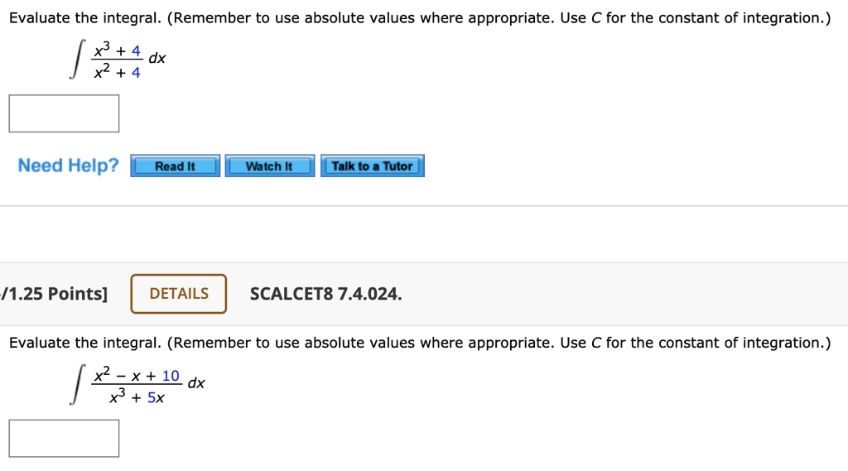Image resolution: width=848 pixels, height=471 pixels.
Task: Click the x² + 4 denominator
Action: tap(117, 71)
